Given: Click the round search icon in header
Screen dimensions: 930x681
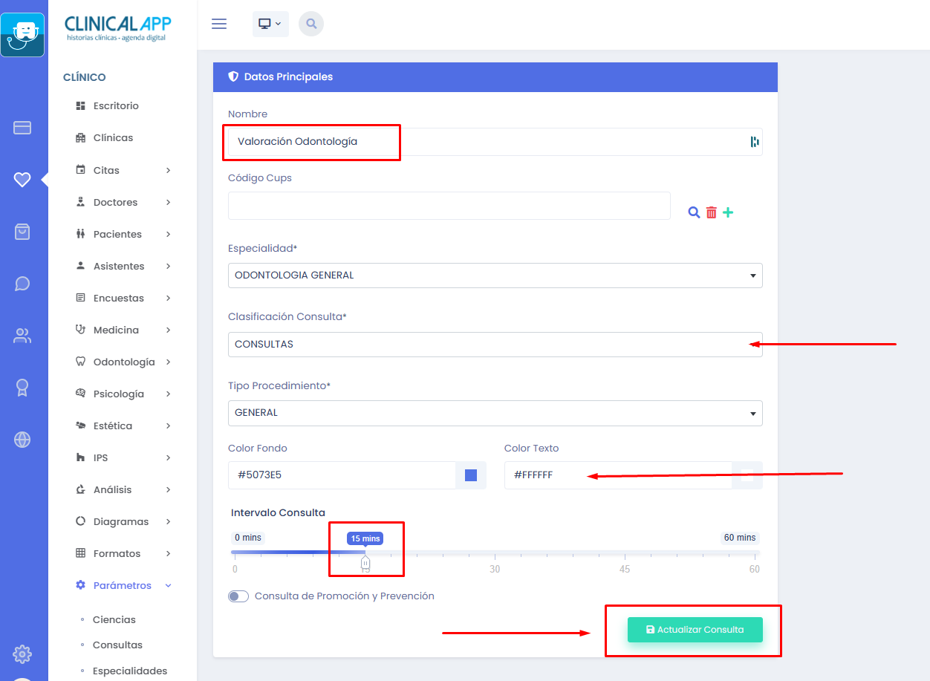Looking at the screenshot, I should [311, 24].
